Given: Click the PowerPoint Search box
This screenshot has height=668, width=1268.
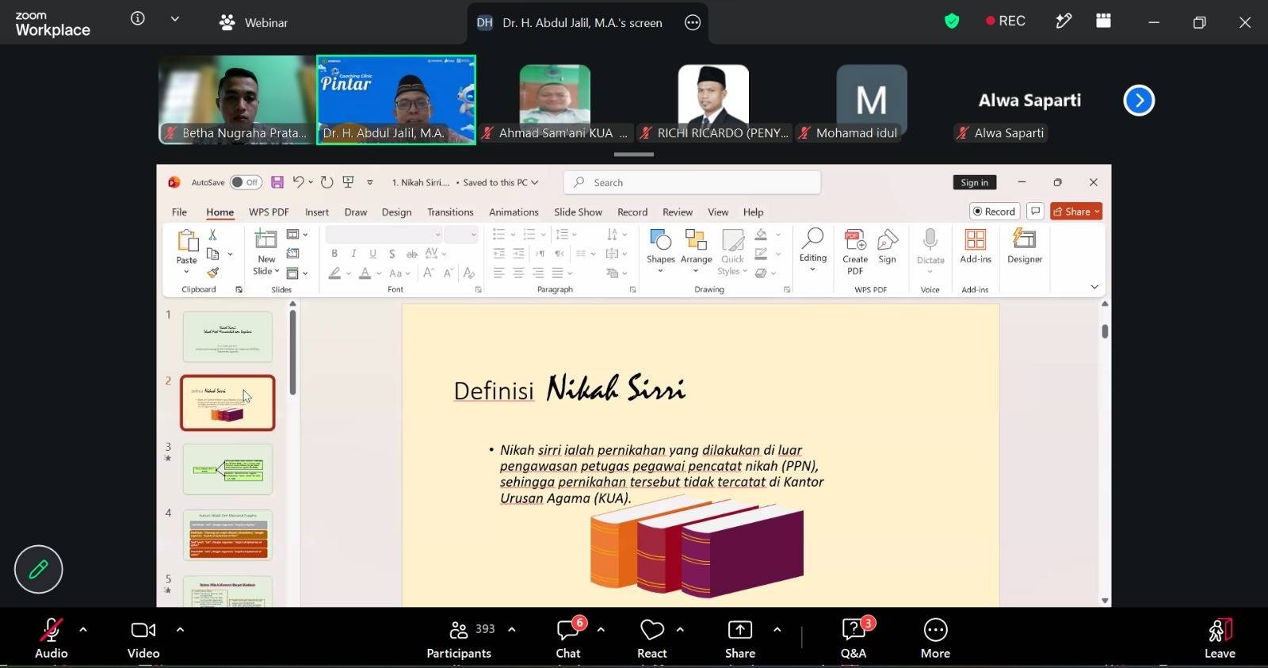Looking at the screenshot, I should point(692,182).
